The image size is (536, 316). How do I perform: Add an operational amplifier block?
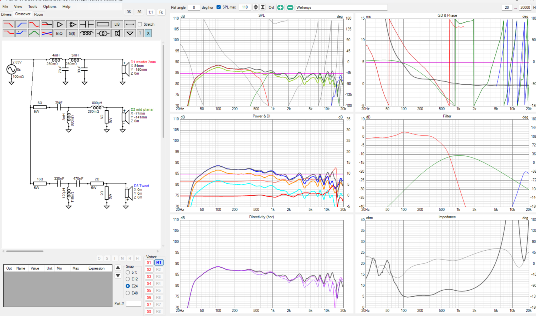(x=72, y=24)
